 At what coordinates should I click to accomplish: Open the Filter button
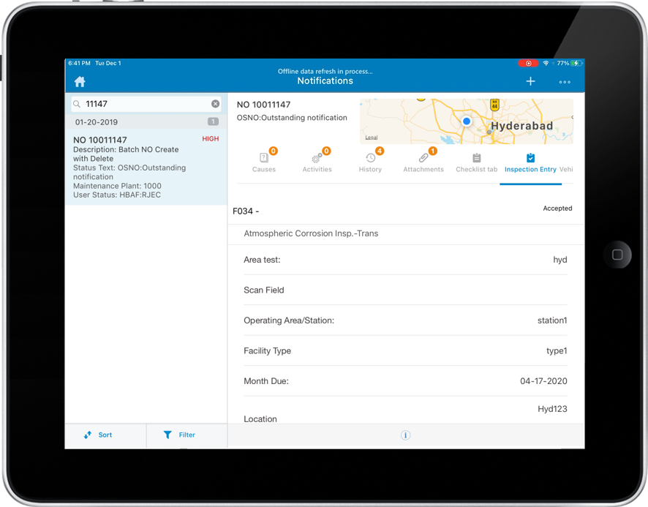pos(179,435)
